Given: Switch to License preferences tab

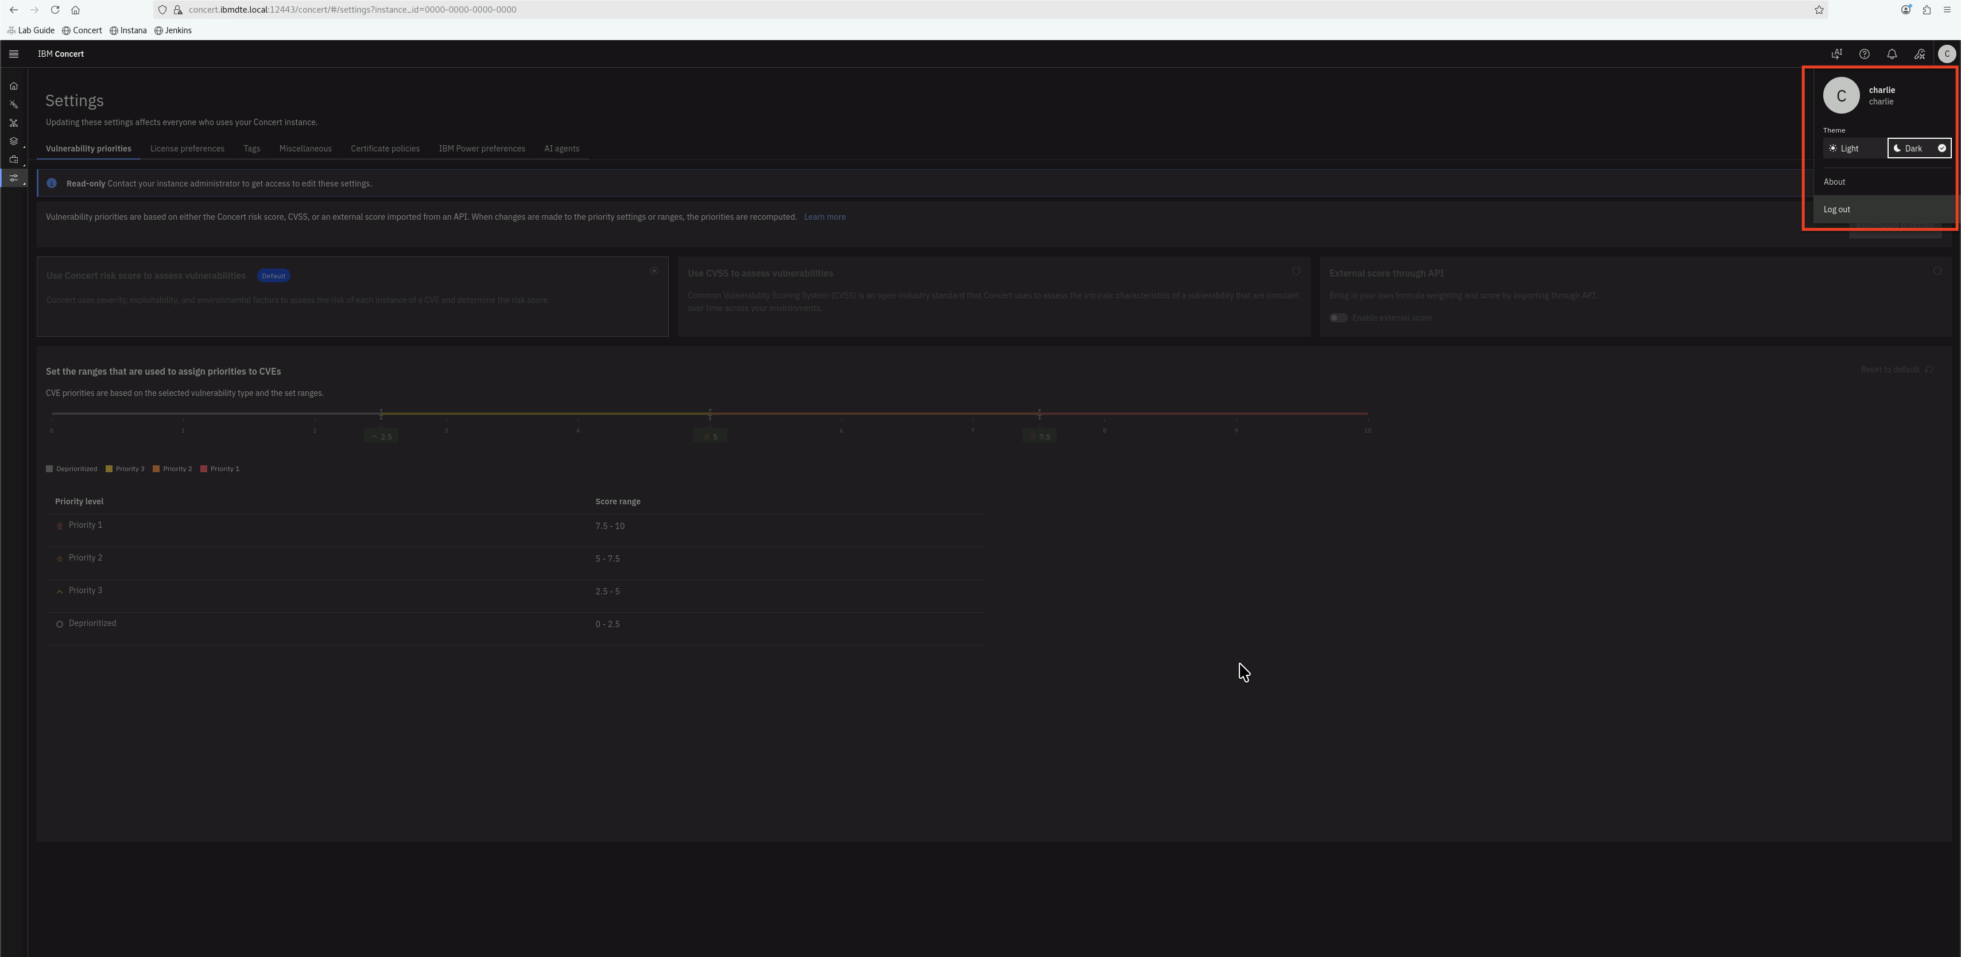Looking at the screenshot, I should [x=187, y=149].
